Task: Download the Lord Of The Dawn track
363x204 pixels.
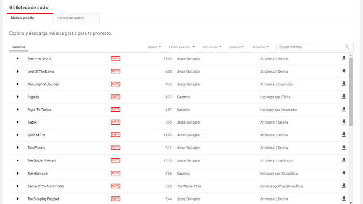Action: pyautogui.click(x=344, y=71)
